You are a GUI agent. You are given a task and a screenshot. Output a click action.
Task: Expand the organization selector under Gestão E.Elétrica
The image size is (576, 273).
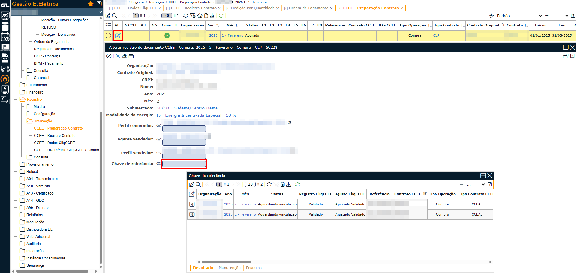click(100, 12)
